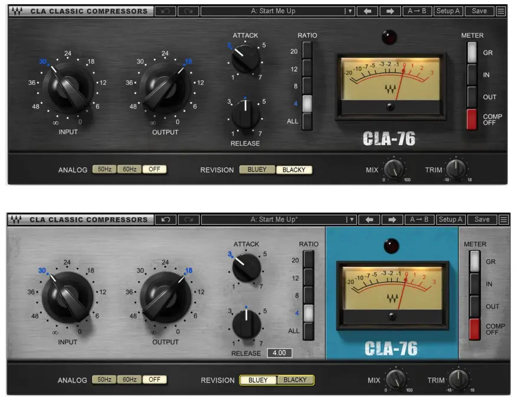Screen dimensions: 518x402
Task: Select the 20 ratio button
Action: point(308,49)
